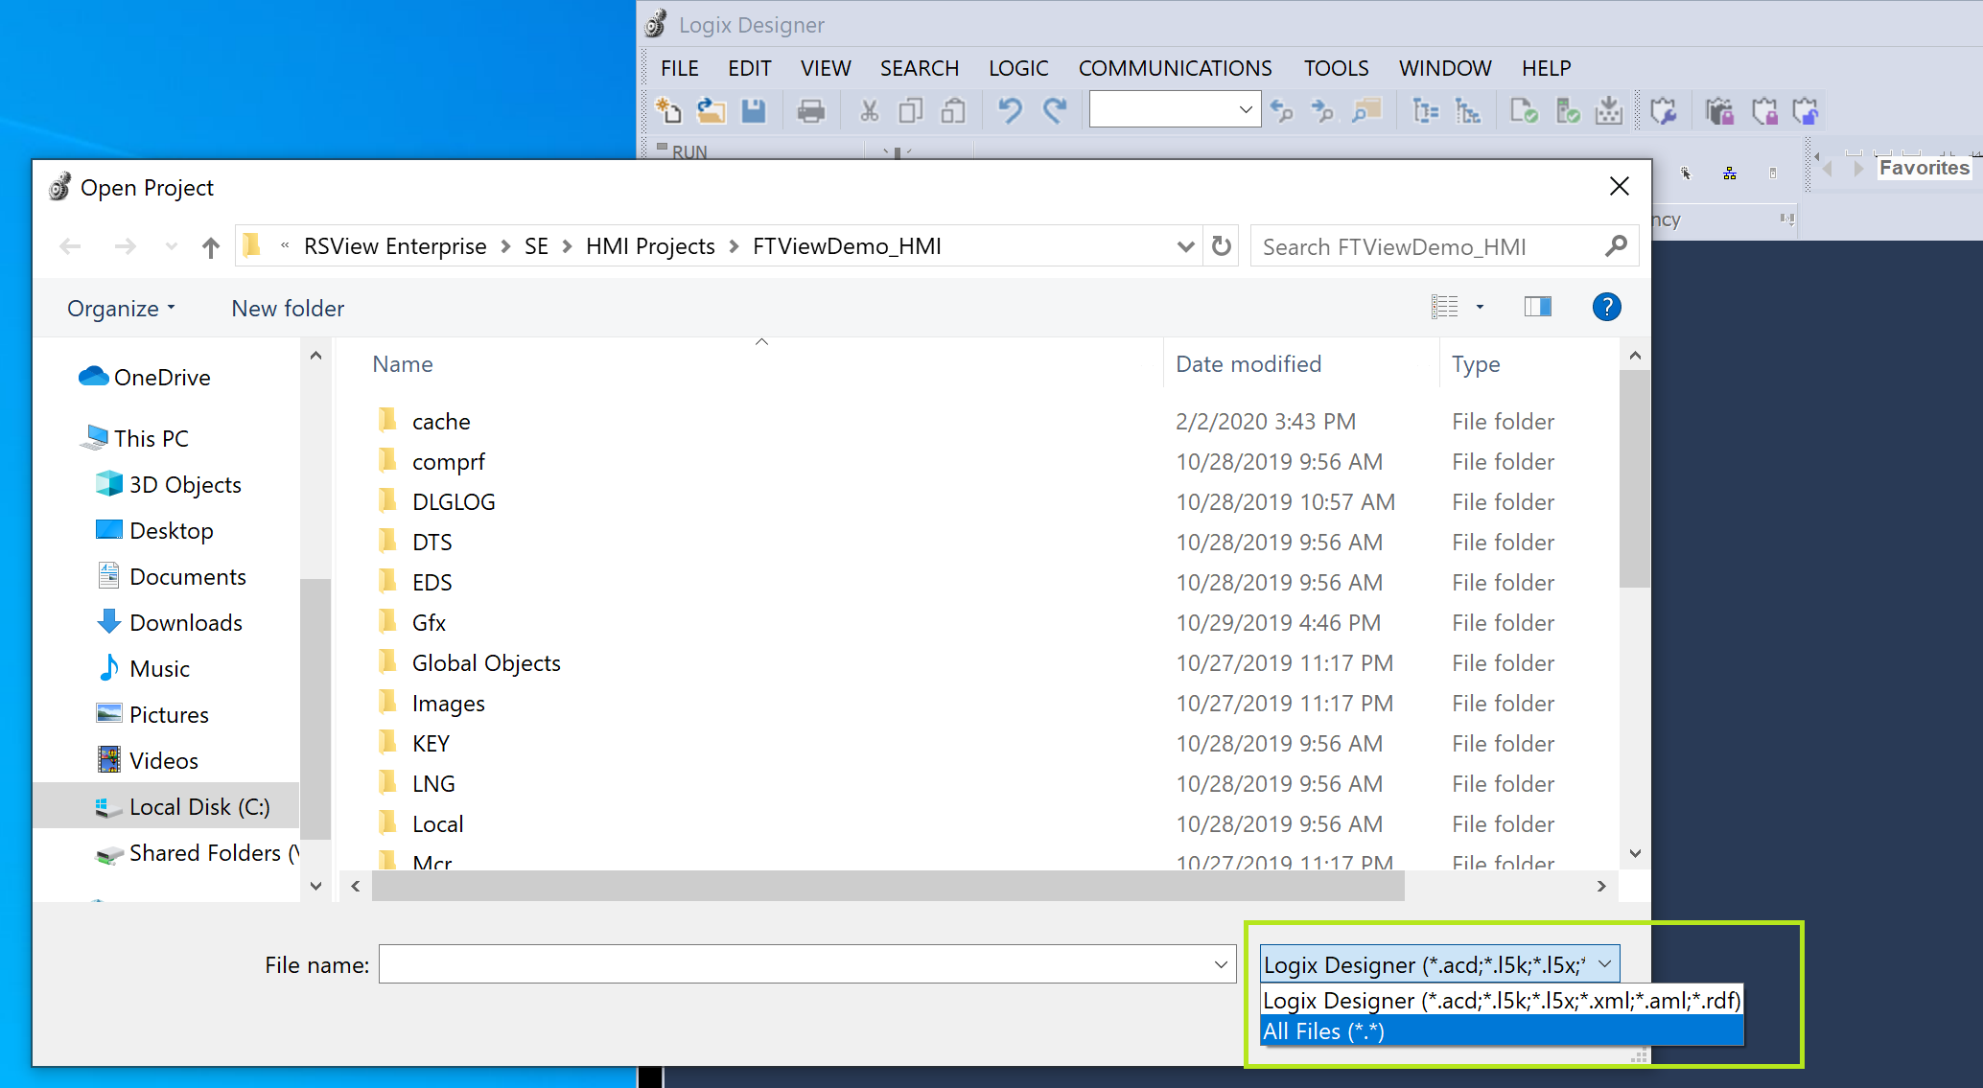The image size is (1983, 1088).
Task: Click the New folder button
Action: point(288,309)
